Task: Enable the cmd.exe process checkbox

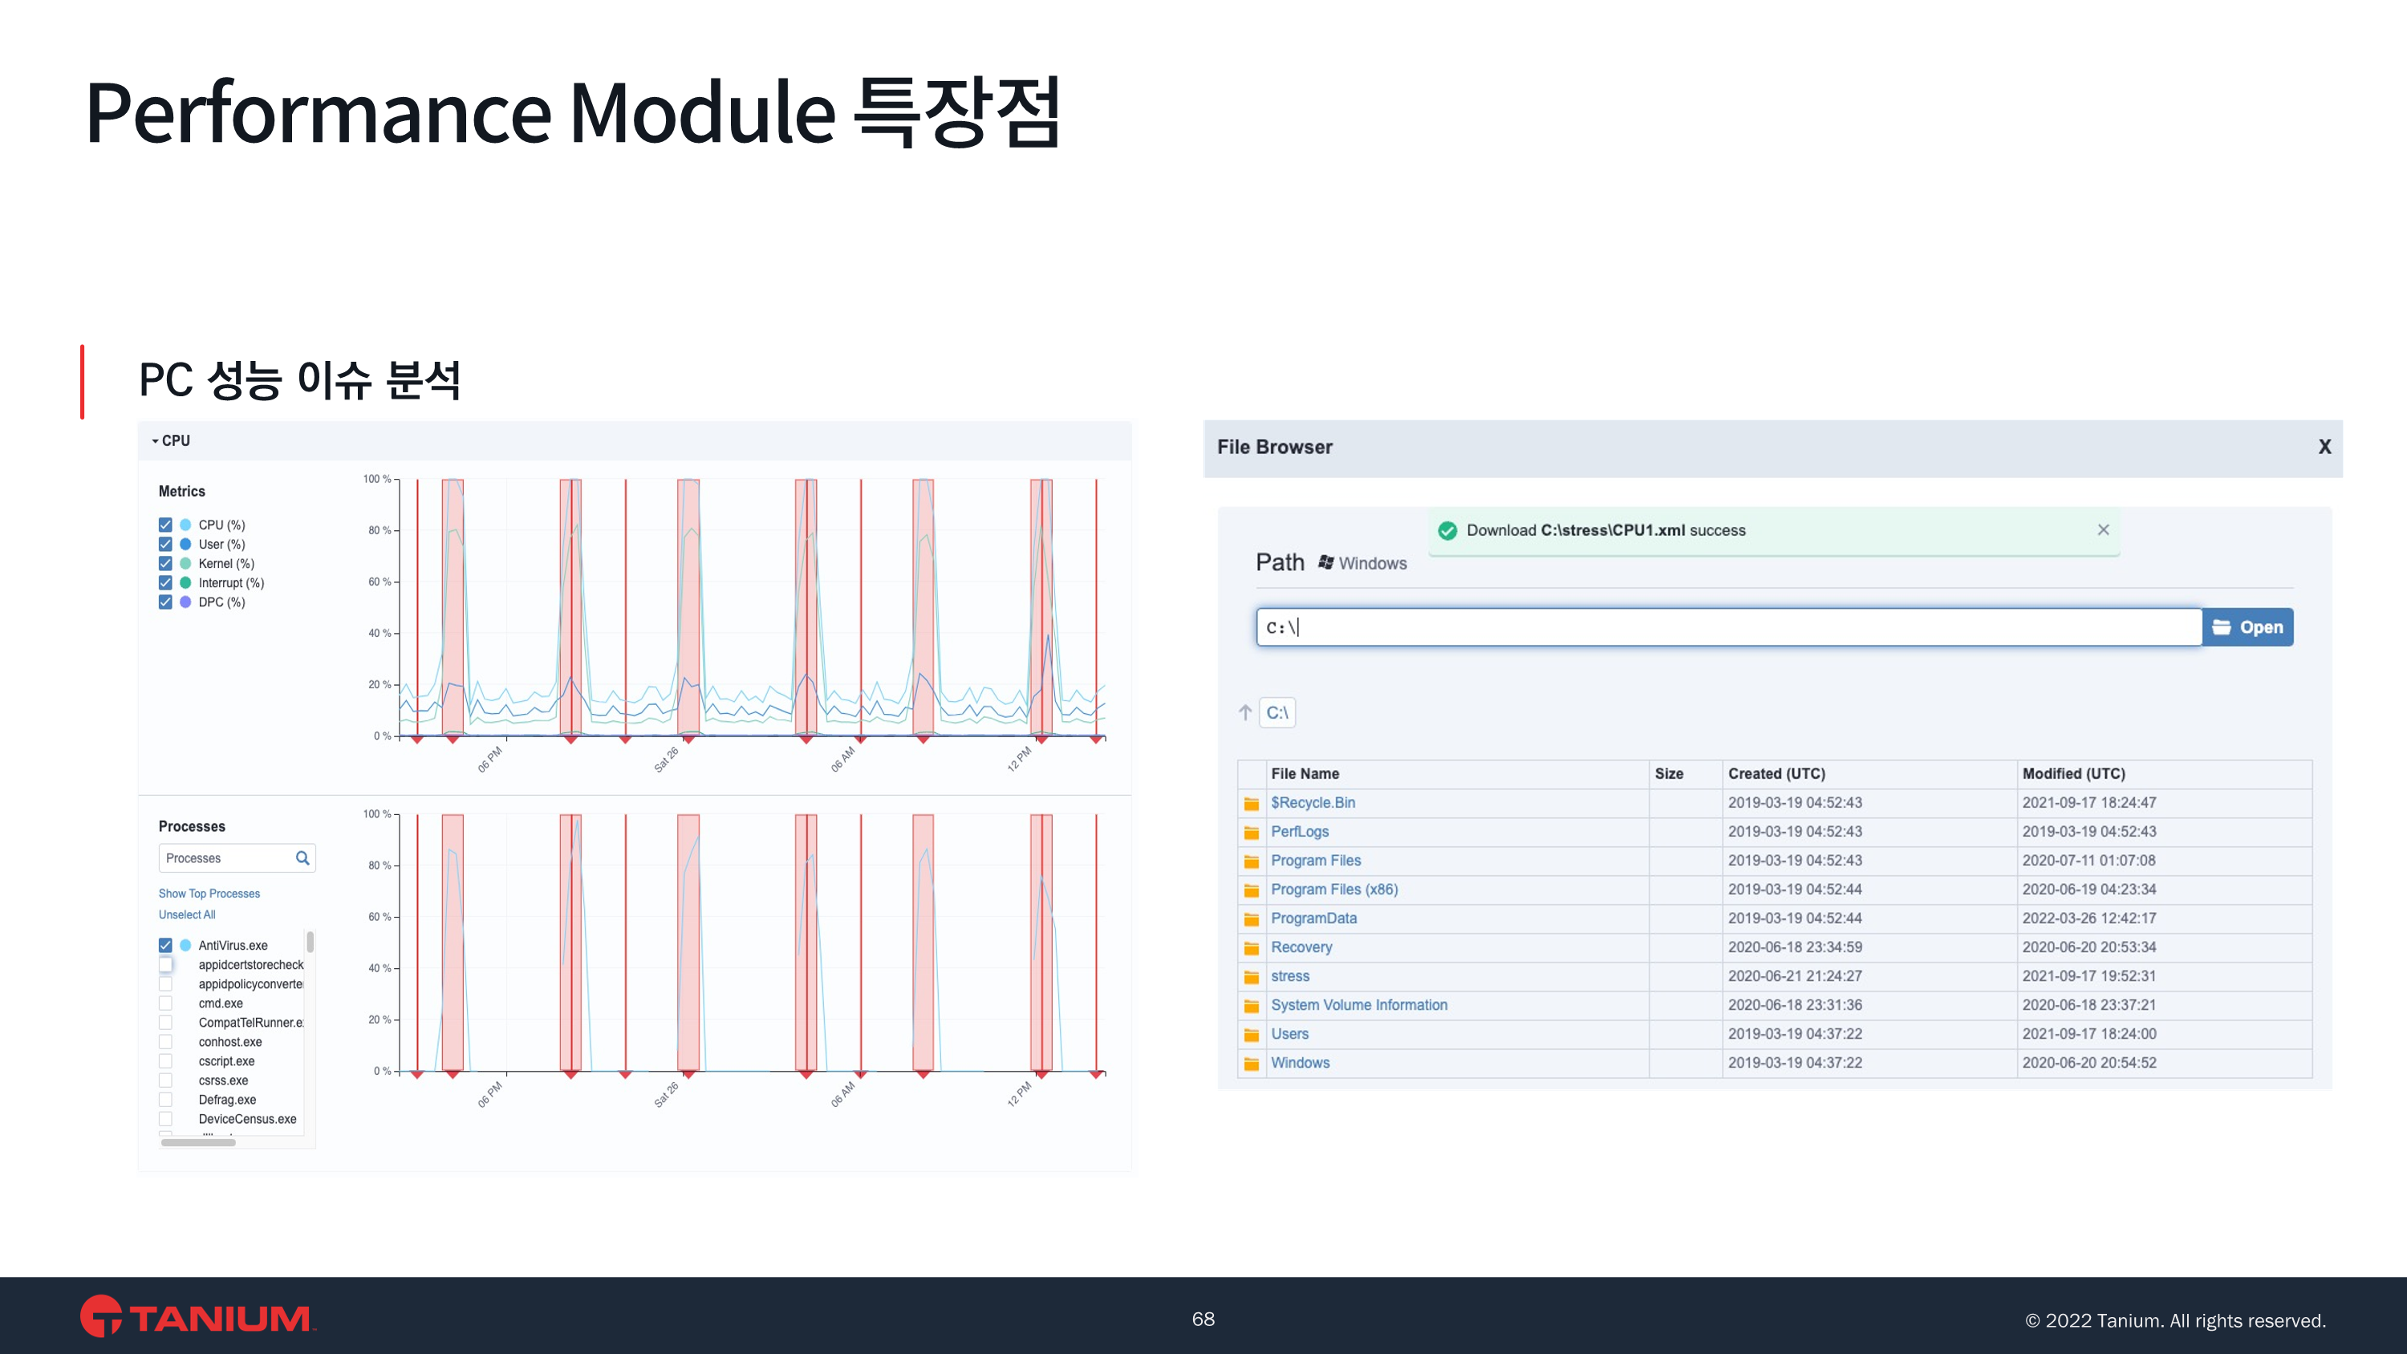Action: [165, 1003]
